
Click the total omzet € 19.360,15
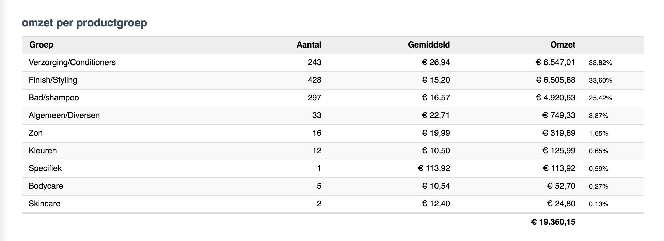pyautogui.click(x=553, y=222)
